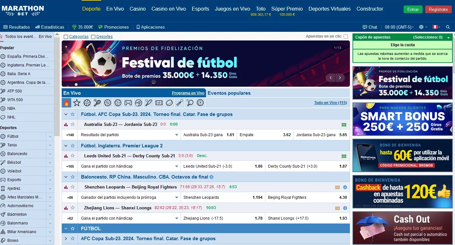Image resolution: width=455 pixels, height=245 pixels.
Task: Open the Todo en Vivo (115) link
Action: pyautogui.click(x=331, y=103)
